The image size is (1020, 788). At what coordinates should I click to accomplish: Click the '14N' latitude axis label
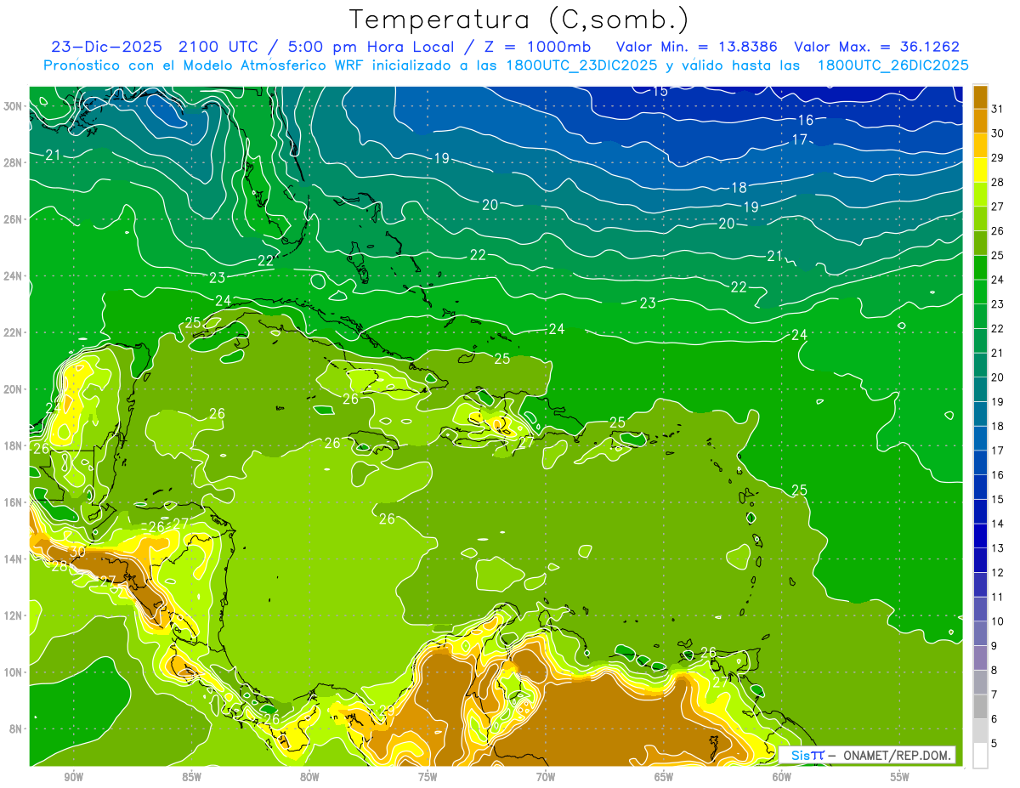pyautogui.click(x=14, y=558)
